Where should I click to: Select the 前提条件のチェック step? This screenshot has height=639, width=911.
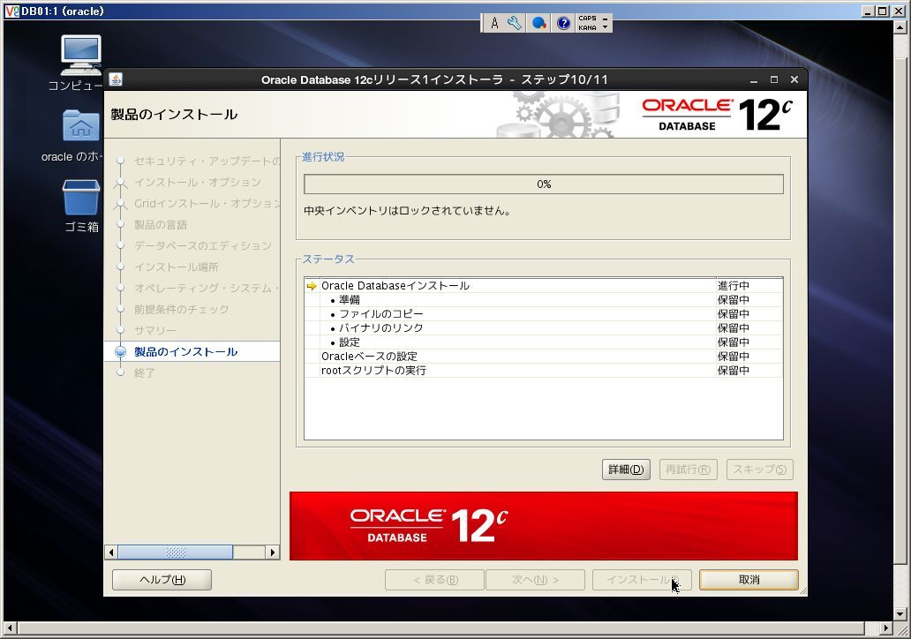[181, 310]
